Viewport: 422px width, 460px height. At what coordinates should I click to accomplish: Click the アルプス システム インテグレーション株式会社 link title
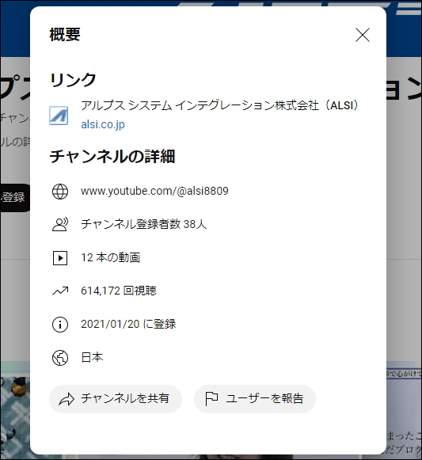(219, 105)
